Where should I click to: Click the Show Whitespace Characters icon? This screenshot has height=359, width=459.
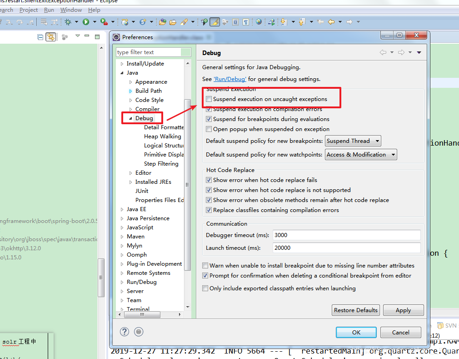pos(246,22)
